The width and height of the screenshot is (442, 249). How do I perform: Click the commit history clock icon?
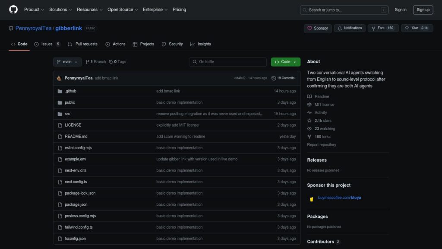273,78
